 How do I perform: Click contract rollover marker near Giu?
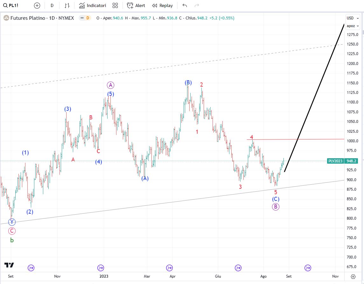pyautogui.click(x=238, y=268)
